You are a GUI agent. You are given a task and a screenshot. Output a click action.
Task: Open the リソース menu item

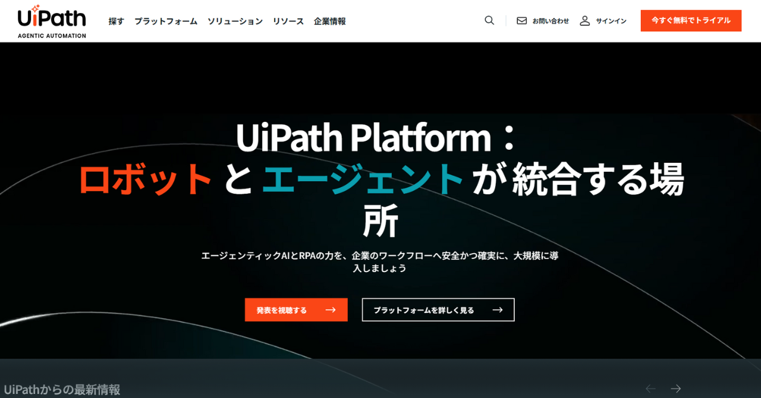point(288,21)
